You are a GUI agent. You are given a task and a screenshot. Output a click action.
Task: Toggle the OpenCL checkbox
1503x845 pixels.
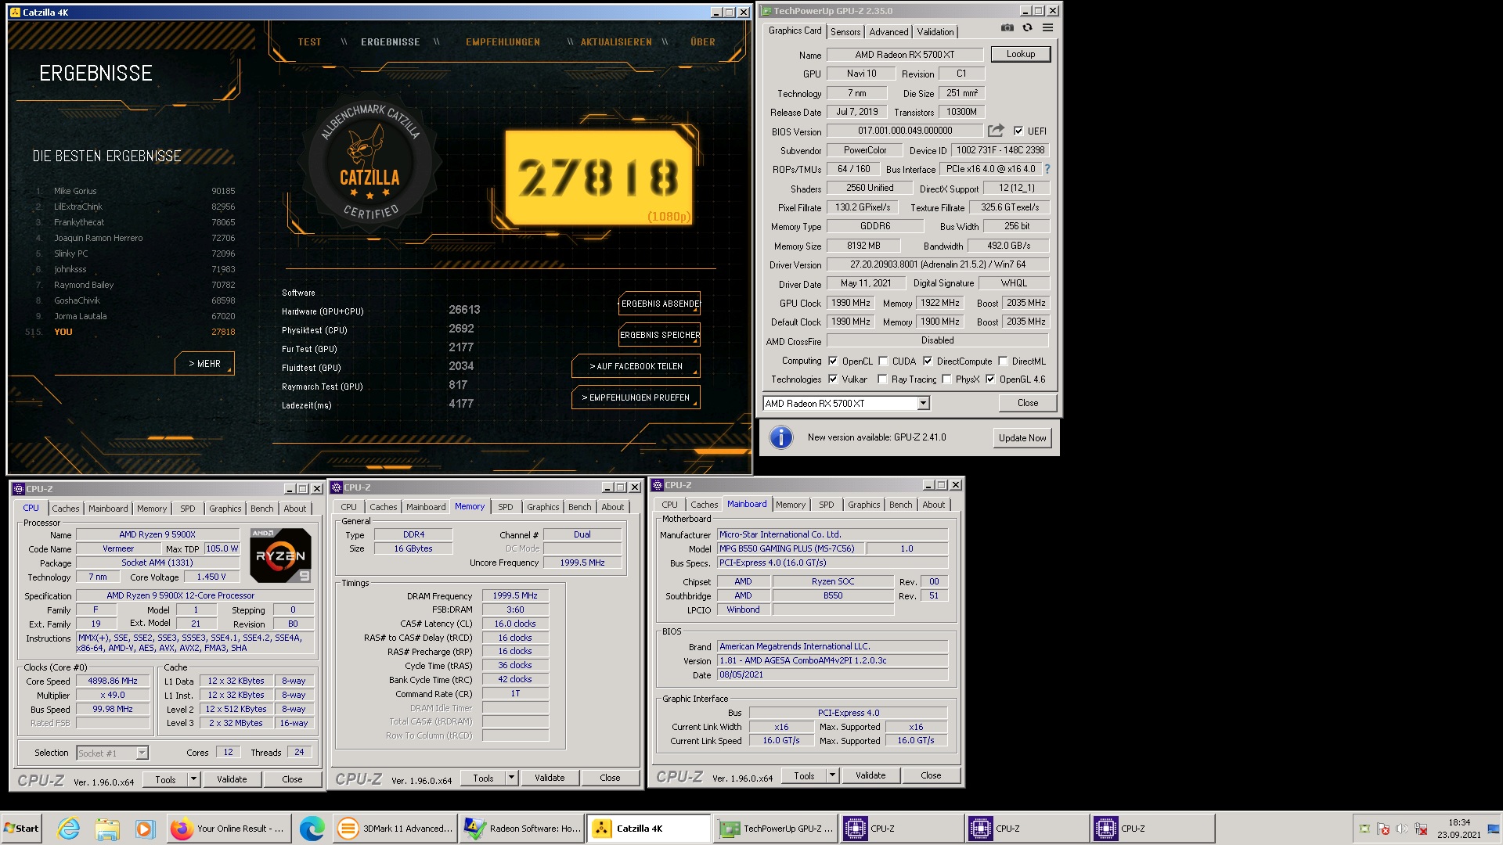[833, 361]
